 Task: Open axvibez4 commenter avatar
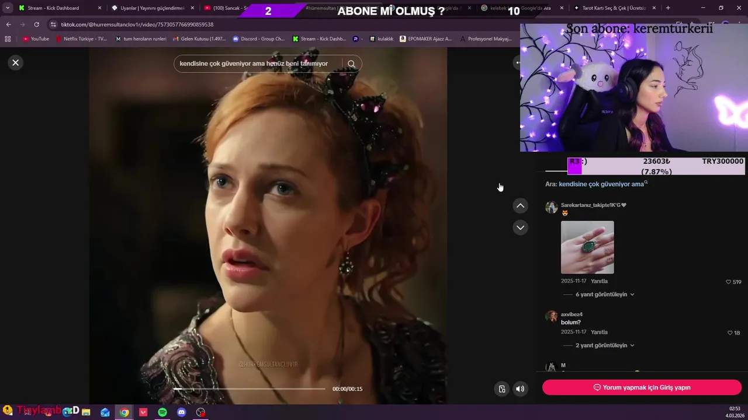click(551, 317)
